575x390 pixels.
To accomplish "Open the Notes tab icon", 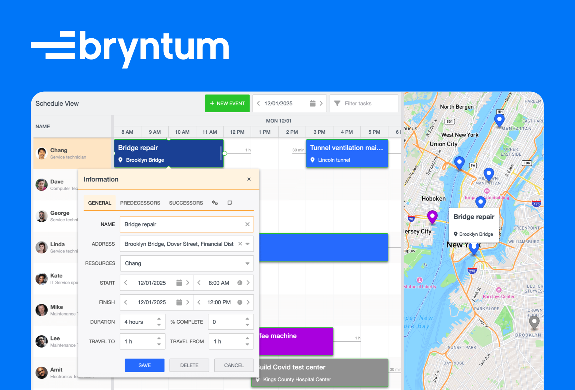I will 230,203.
